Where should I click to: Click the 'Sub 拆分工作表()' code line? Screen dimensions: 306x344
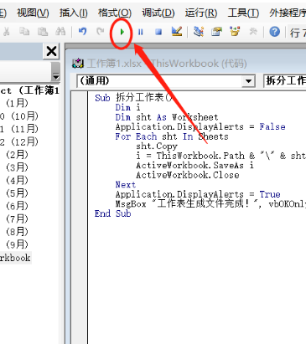[x=134, y=98]
